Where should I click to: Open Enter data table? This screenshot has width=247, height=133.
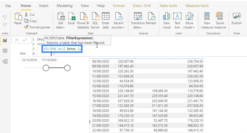click(x=106, y=20)
